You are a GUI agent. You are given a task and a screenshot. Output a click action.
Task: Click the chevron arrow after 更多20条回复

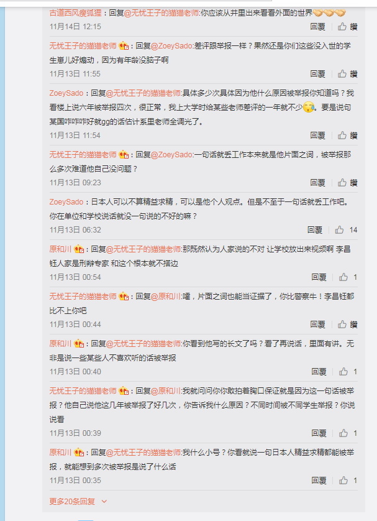click(104, 501)
